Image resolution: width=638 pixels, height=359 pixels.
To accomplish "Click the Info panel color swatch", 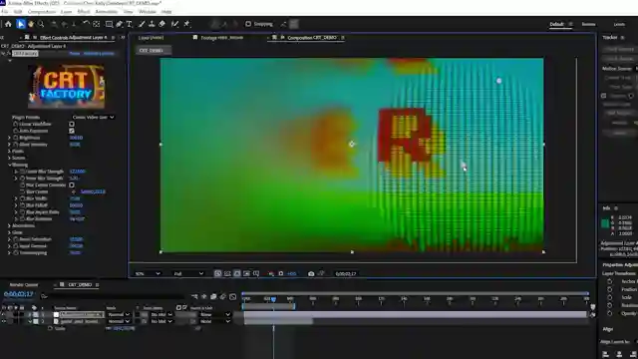I will pos(605,223).
